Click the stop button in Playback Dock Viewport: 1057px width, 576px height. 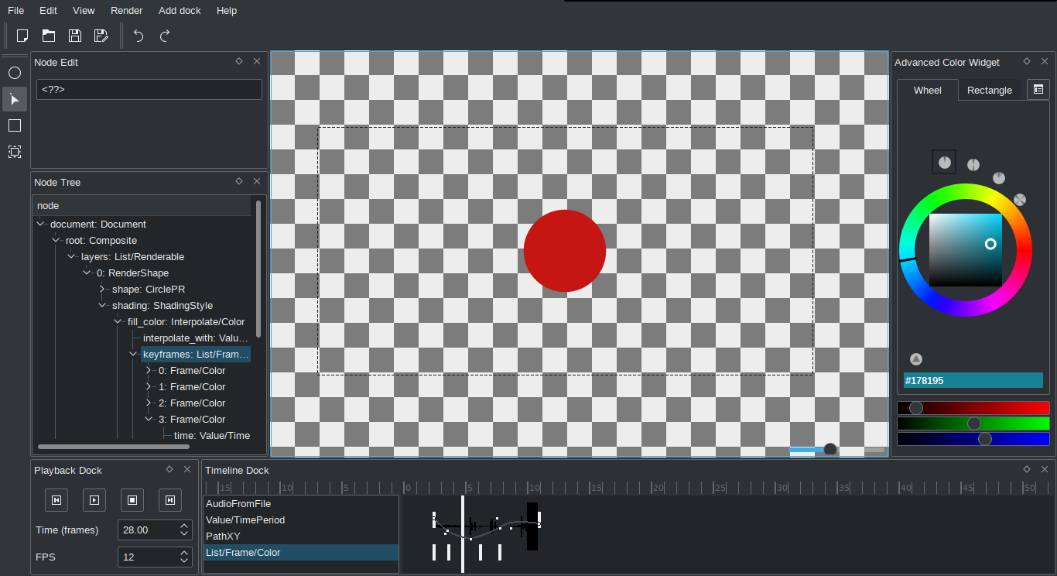pos(132,500)
